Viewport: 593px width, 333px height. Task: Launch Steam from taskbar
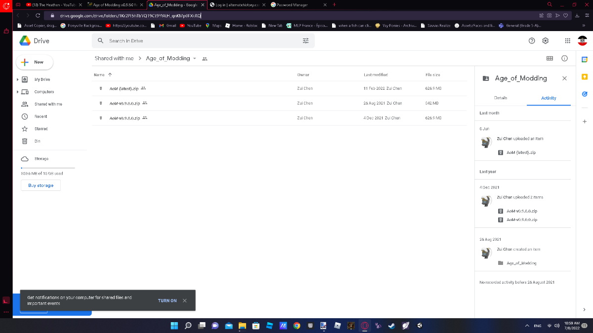[391, 326]
